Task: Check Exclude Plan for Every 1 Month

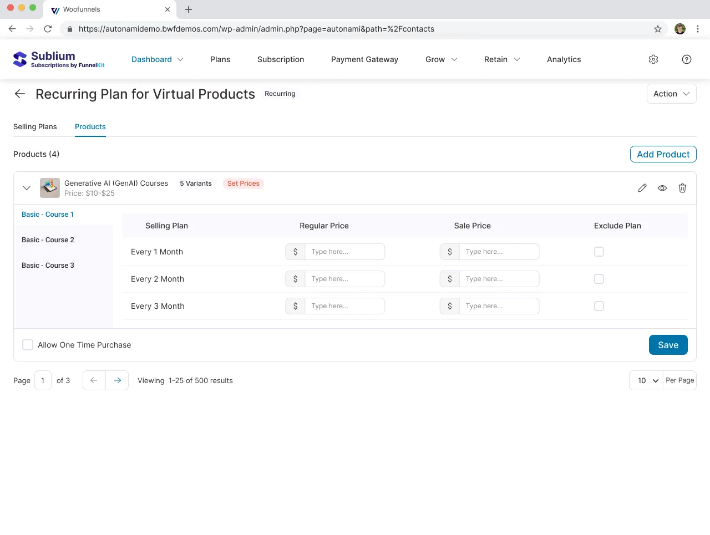Action: pyautogui.click(x=599, y=252)
